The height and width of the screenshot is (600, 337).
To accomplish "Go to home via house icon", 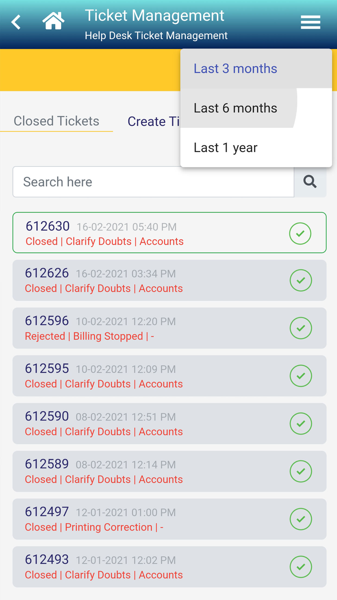I will coord(53,21).
